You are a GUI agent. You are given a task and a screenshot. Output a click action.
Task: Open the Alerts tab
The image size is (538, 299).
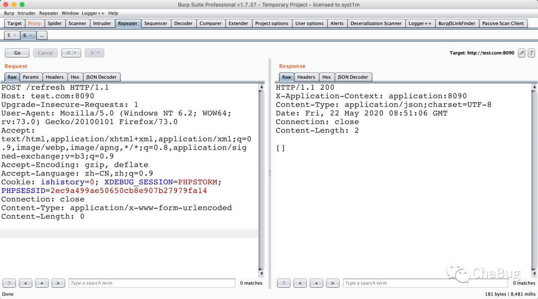pos(337,23)
